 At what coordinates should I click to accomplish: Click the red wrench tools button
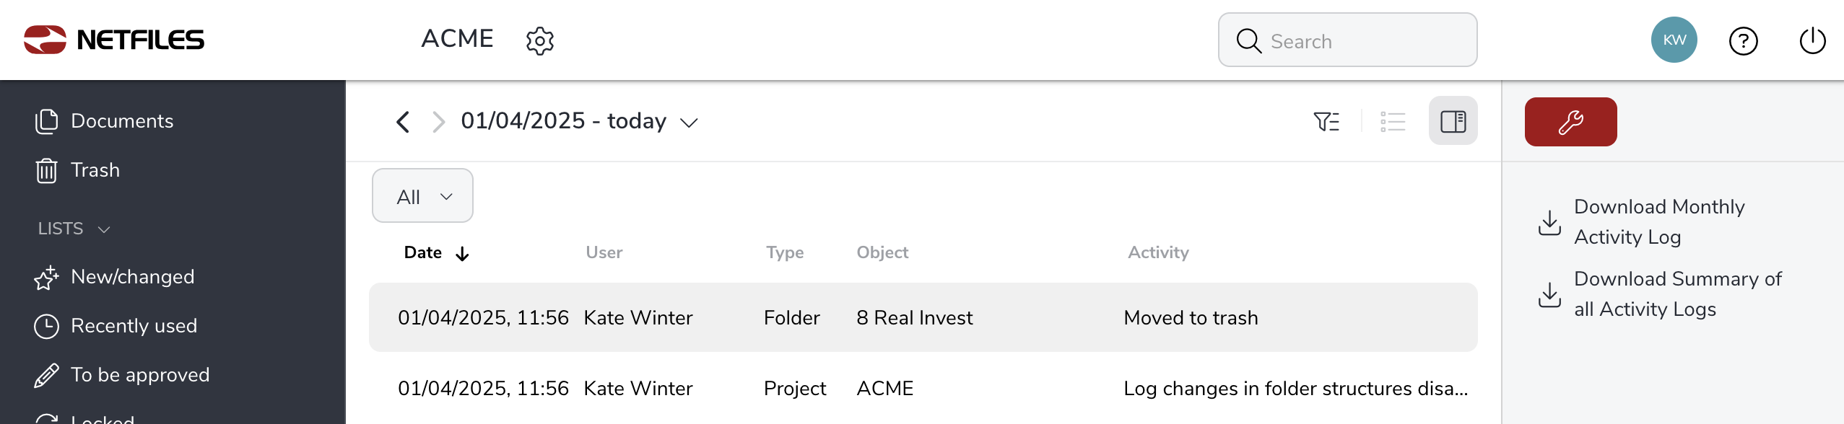click(1570, 122)
